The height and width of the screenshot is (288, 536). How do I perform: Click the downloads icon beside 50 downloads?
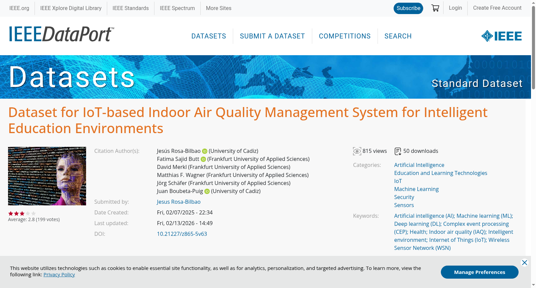coord(398,151)
